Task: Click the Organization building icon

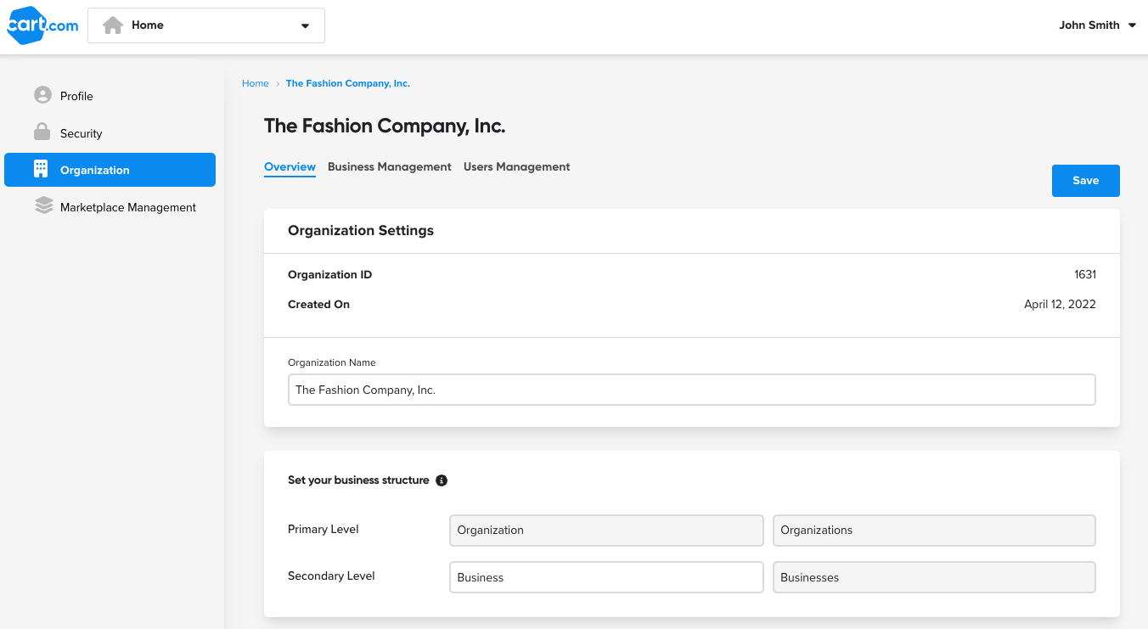Action: [x=41, y=169]
